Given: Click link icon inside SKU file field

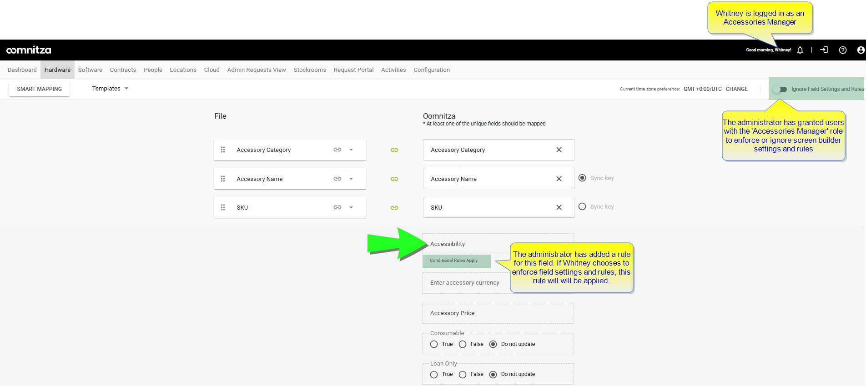Looking at the screenshot, I should (337, 207).
